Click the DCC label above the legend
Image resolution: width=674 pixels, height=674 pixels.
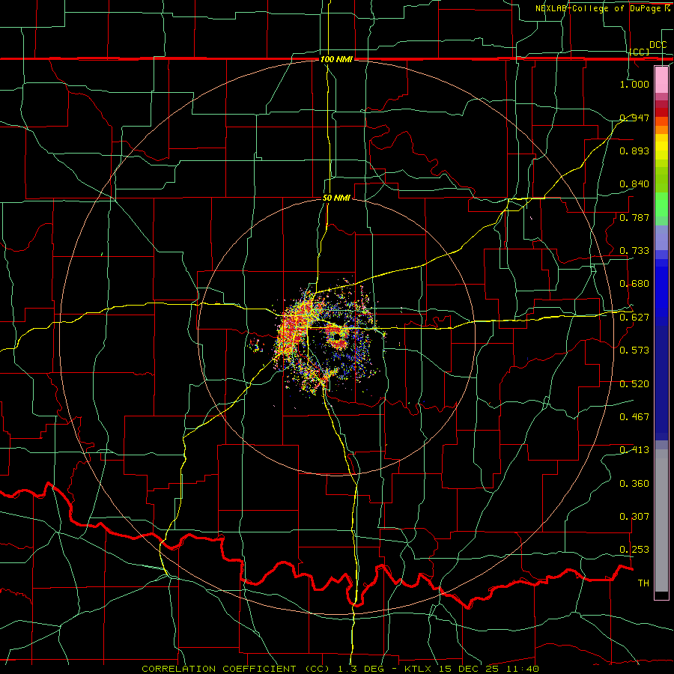coord(658,45)
